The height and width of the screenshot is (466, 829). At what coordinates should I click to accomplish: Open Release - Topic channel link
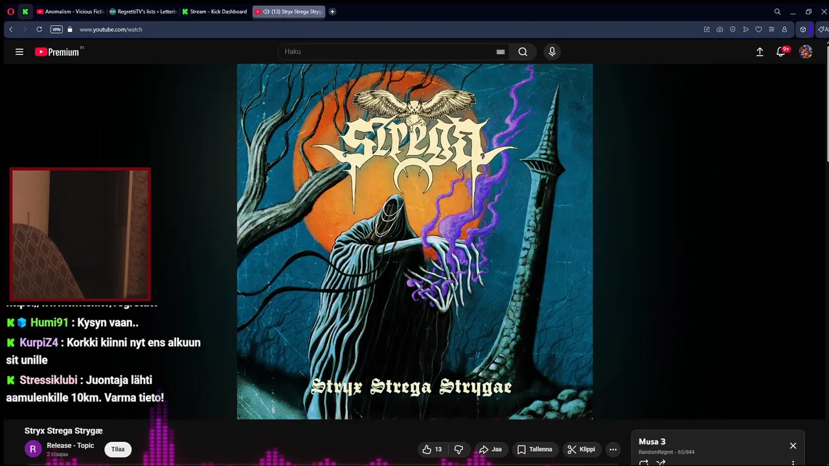click(71, 445)
